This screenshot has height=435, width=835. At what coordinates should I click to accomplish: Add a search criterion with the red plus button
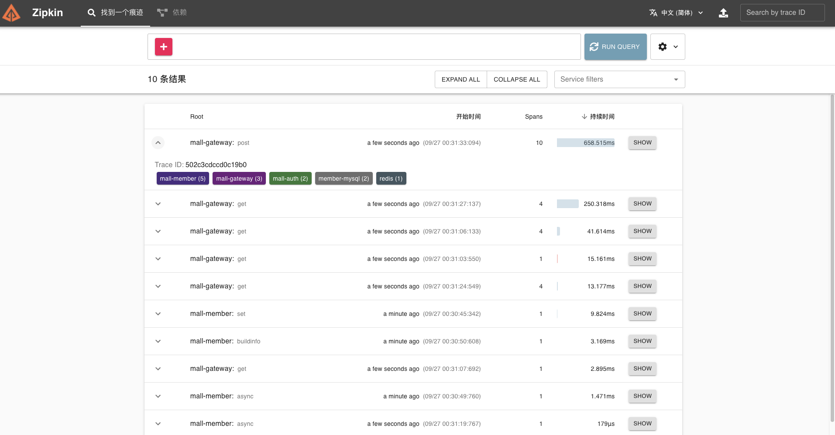(164, 47)
